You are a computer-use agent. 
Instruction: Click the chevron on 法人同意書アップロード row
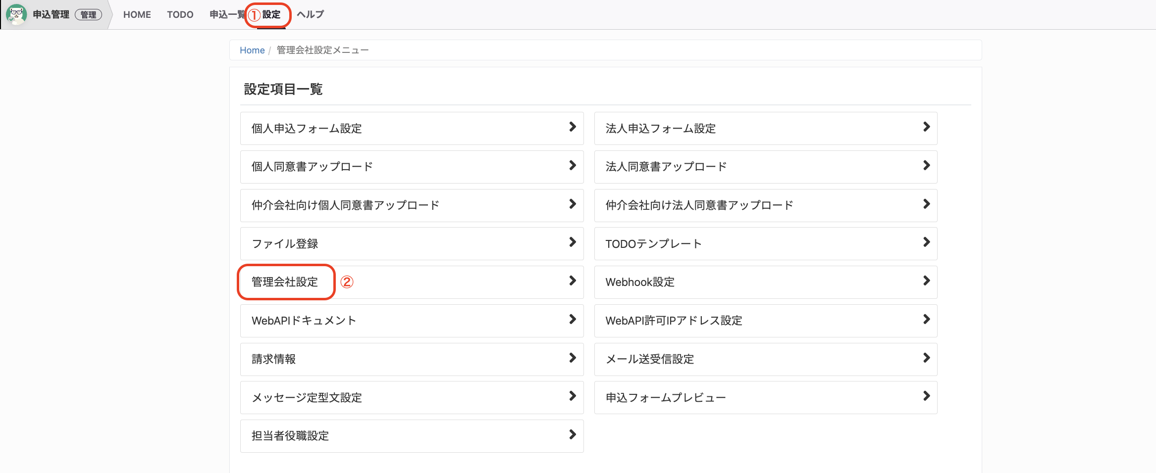pyautogui.click(x=927, y=166)
